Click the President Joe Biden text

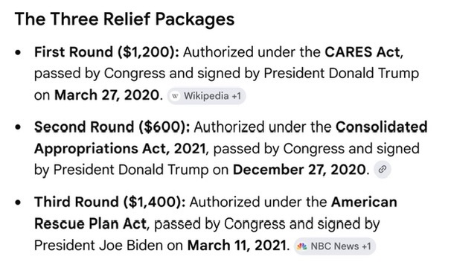point(99,246)
